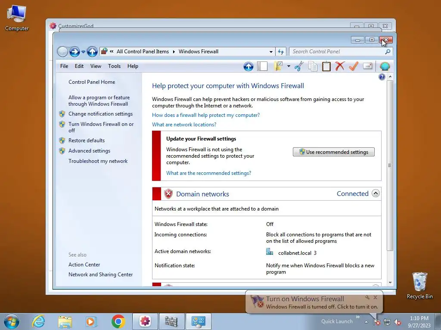This screenshot has width=441, height=330.
Task: Open the File menu
Action: pos(64,66)
